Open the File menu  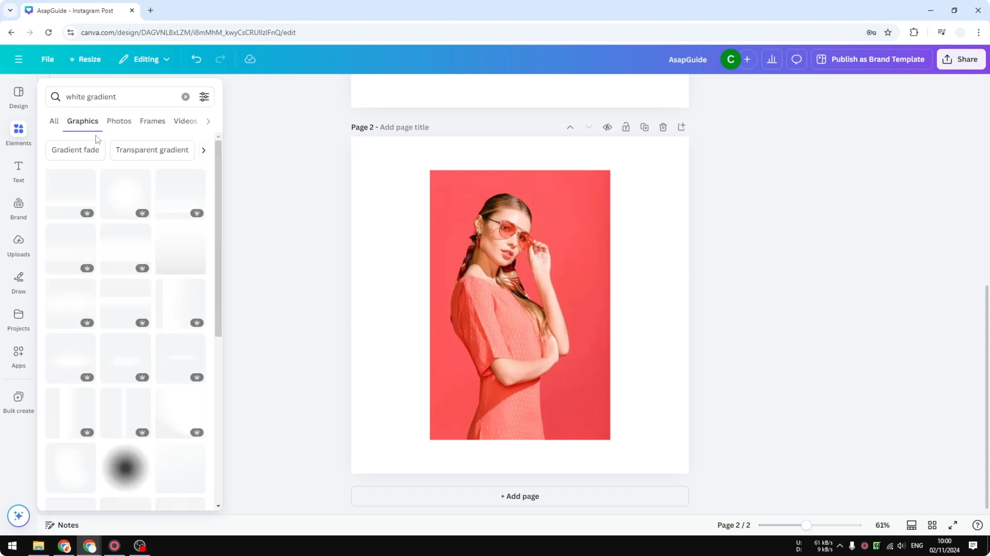coord(48,59)
